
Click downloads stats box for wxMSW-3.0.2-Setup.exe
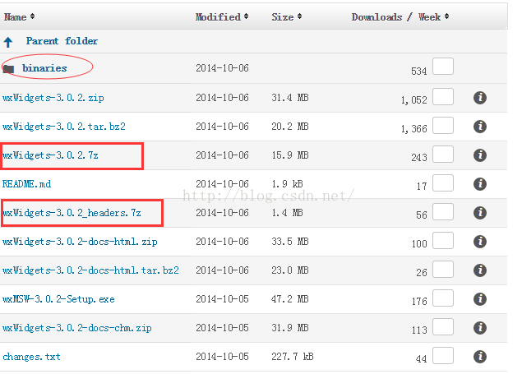(x=443, y=298)
